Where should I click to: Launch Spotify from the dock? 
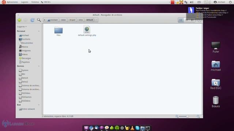[117, 128]
